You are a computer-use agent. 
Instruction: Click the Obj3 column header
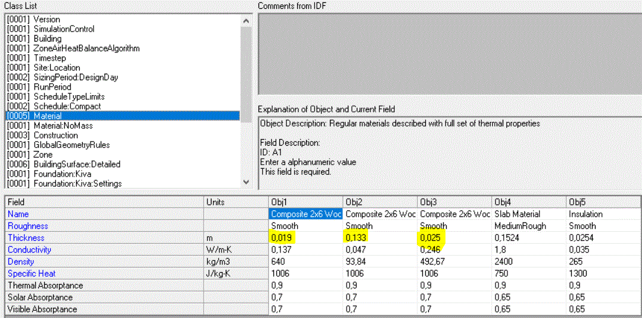pos(454,202)
